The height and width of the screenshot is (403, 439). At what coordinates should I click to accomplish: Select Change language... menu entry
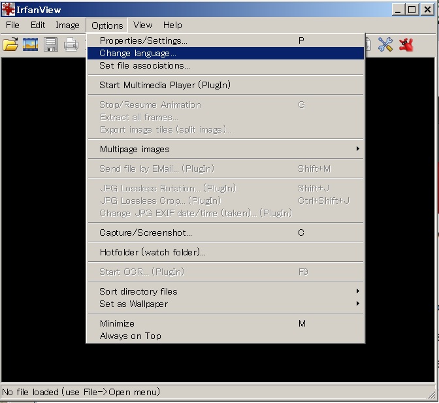(x=138, y=53)
